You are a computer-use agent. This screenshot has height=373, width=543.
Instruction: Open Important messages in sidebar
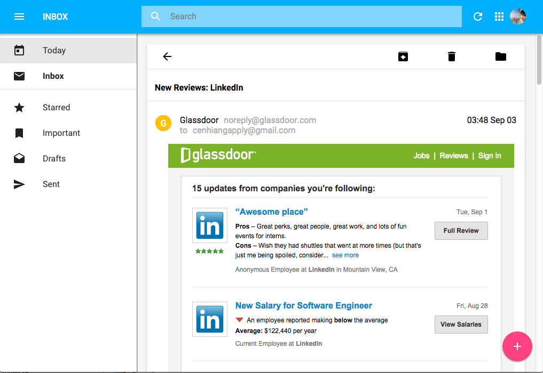tap(68, 133)
